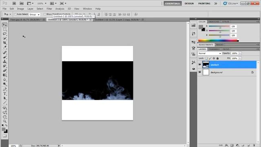Open the Brush Presets panel icon in dock
The image size is (261, 147).
[193, 42]
